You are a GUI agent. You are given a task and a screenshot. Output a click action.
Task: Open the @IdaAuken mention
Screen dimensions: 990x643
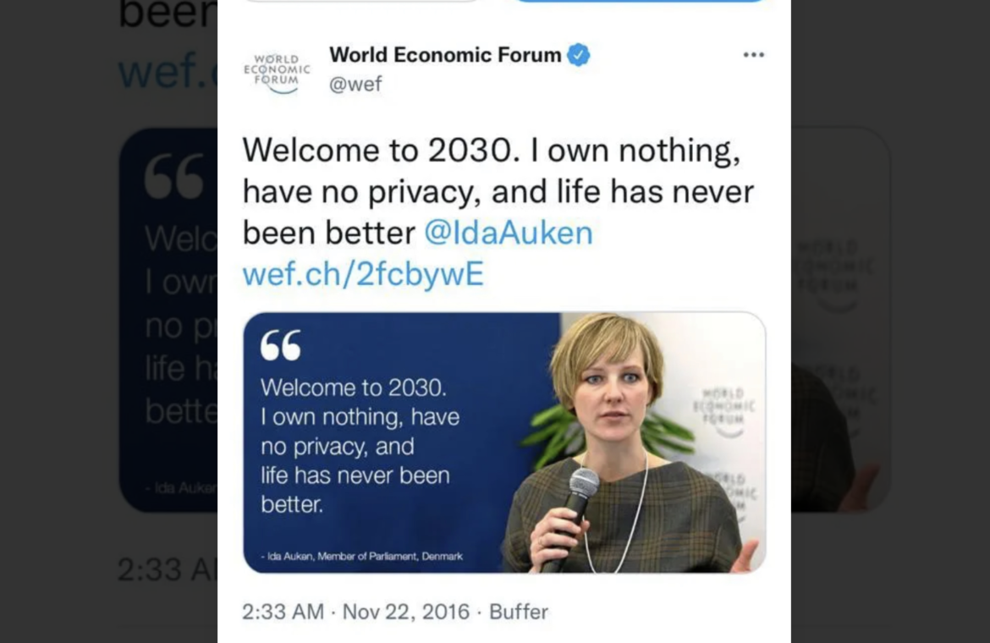coord(508,233)
